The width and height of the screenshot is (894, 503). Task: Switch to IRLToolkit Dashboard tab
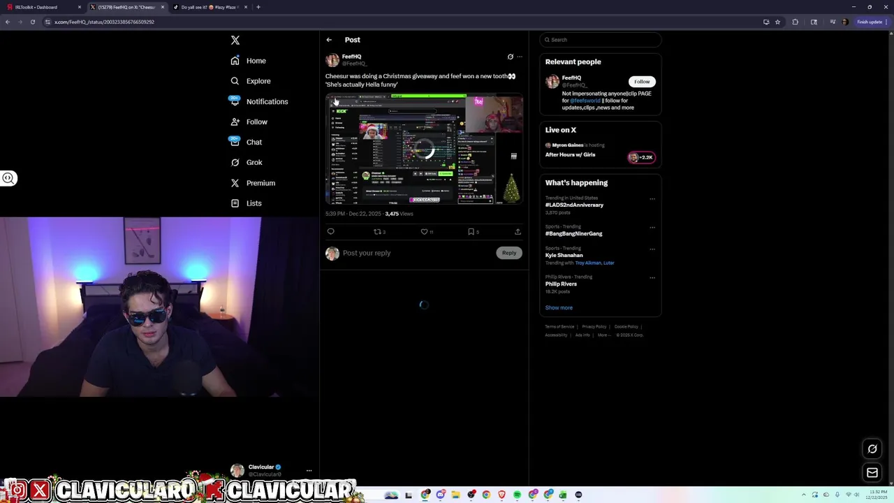(x=42, y=7)
